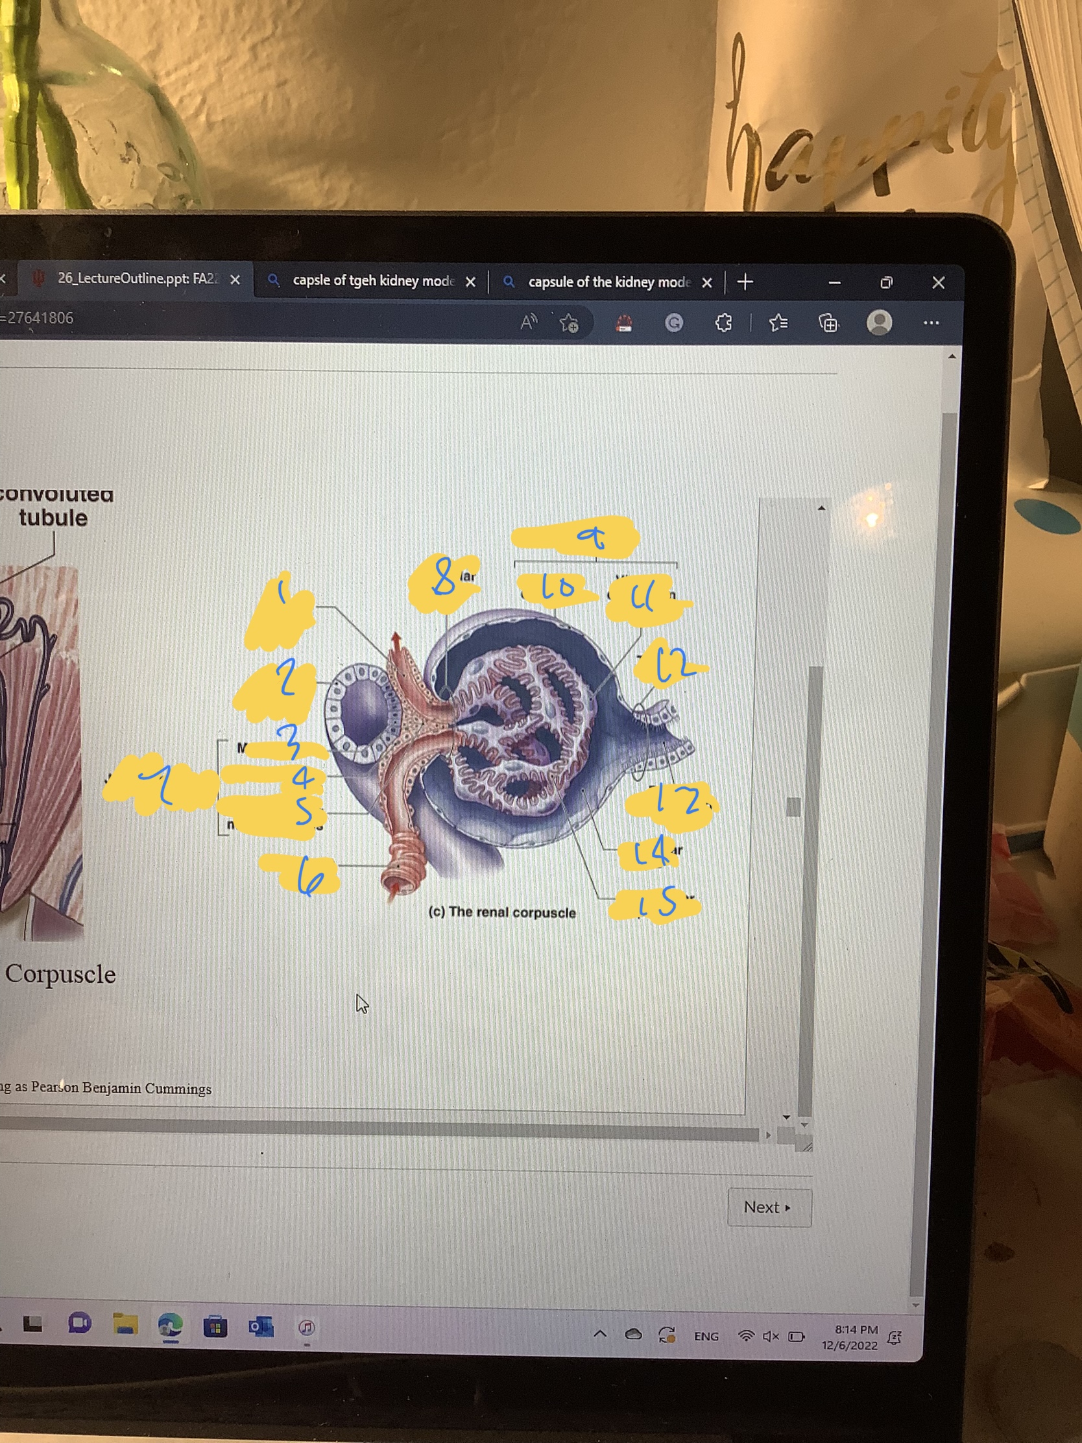Open Settings and more ellipsis menu
Viewport: 1082px width, 1443px height.
tap(931, 322)
